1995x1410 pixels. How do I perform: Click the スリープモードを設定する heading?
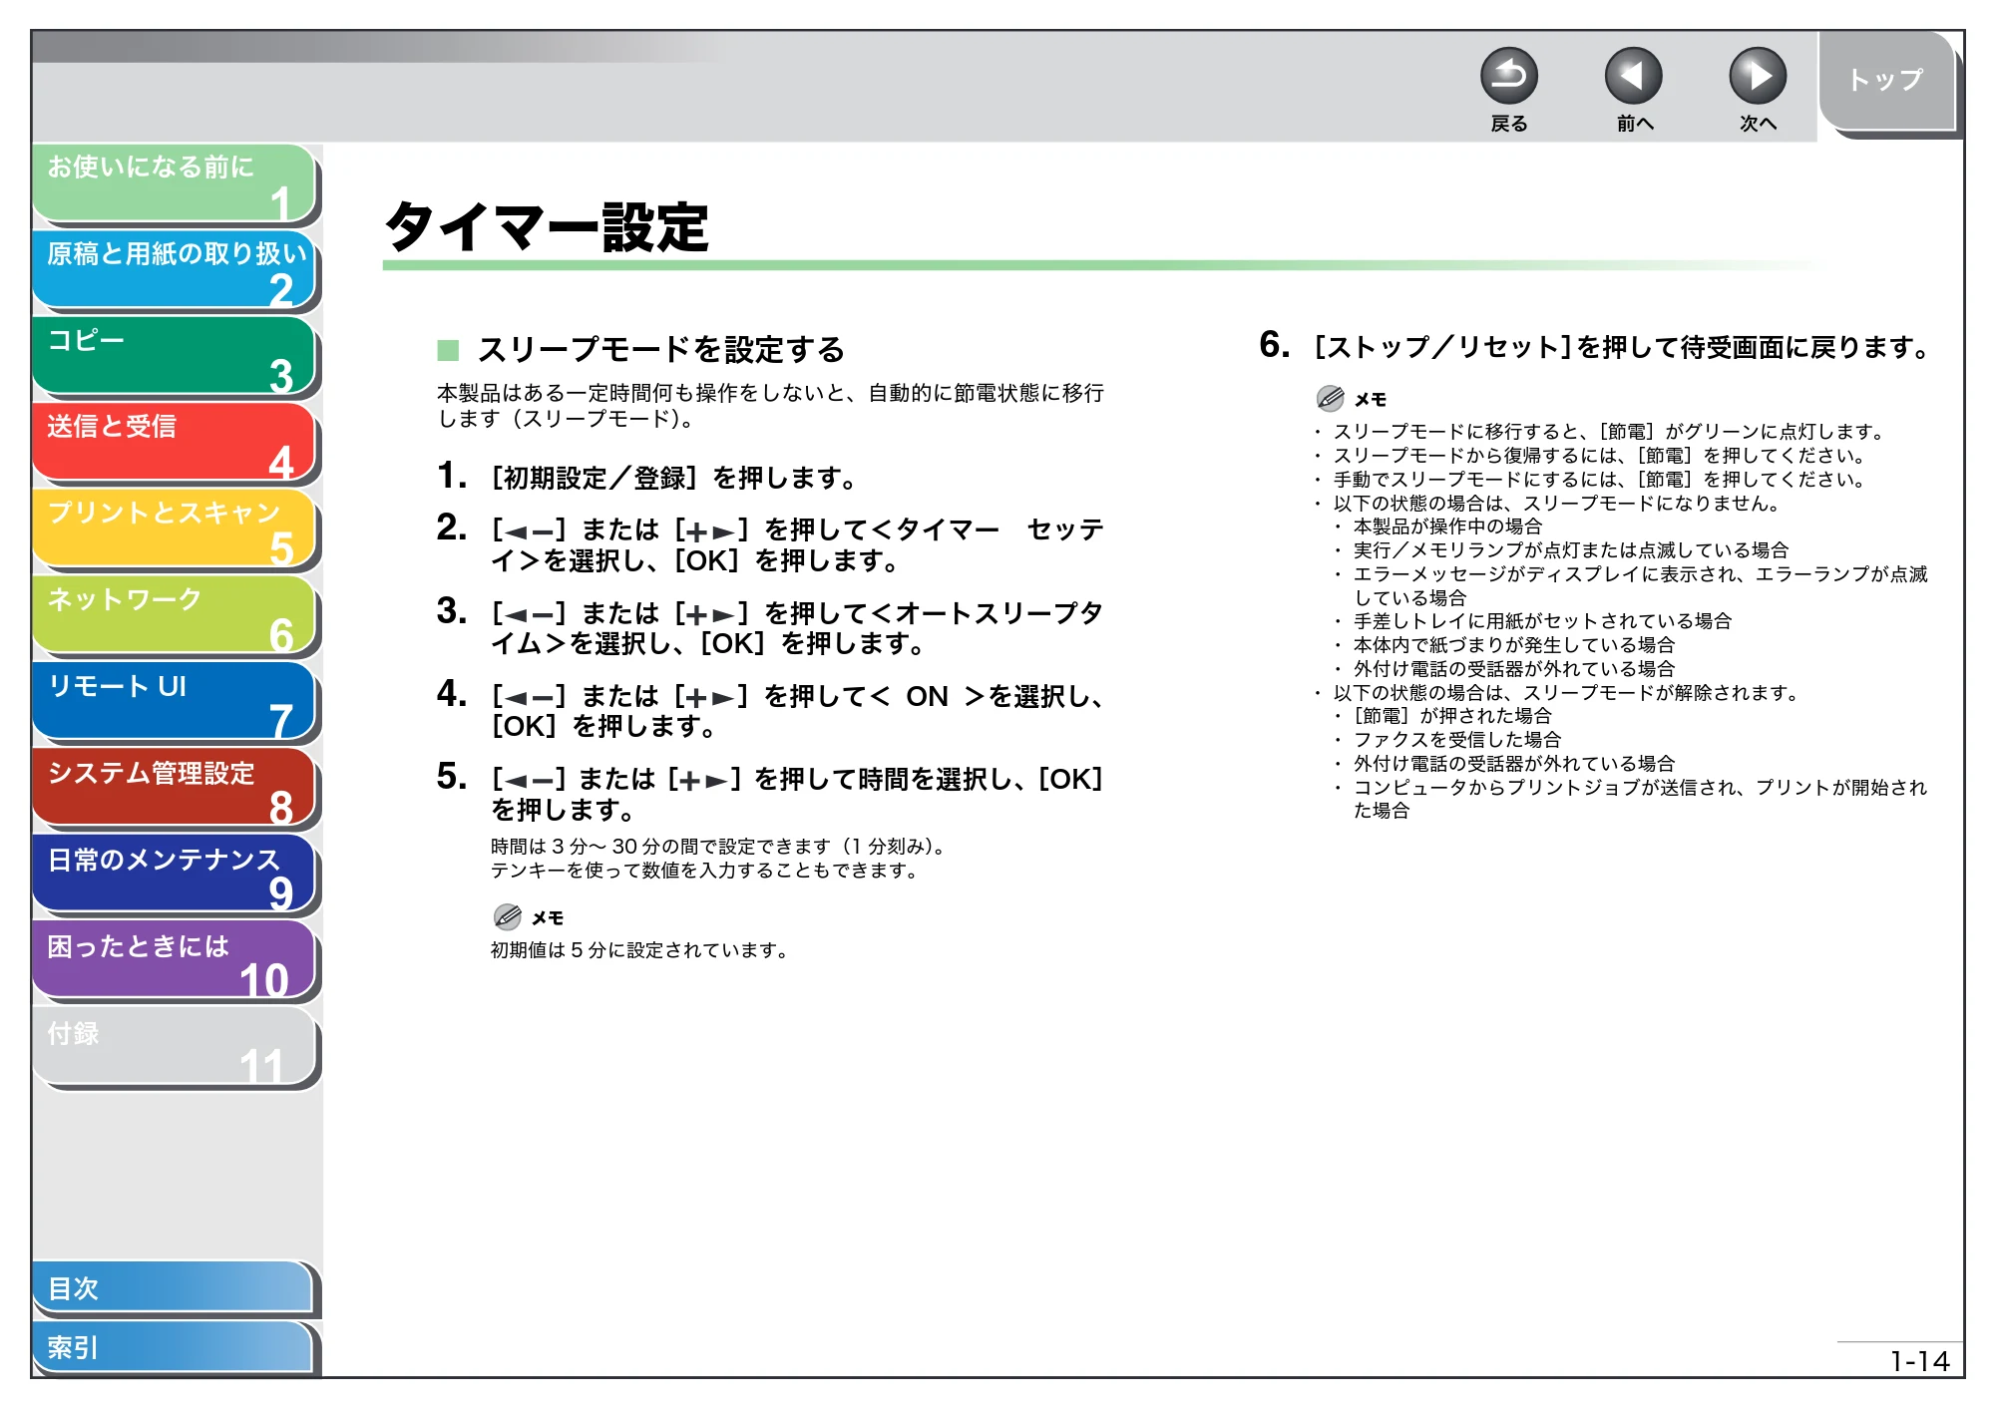(x=660, y=350)
